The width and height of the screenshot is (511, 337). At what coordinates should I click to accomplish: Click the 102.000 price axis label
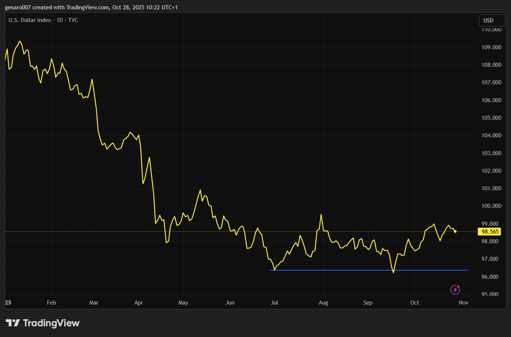click(x=491, y=171)
